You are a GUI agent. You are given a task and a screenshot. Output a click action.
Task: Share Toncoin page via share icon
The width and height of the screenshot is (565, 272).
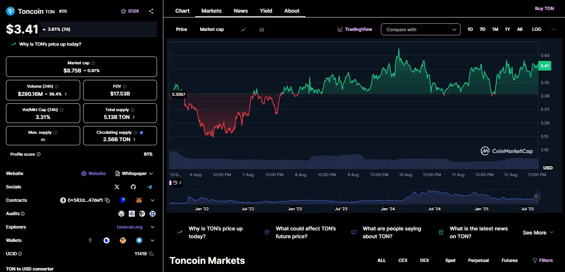151,11
